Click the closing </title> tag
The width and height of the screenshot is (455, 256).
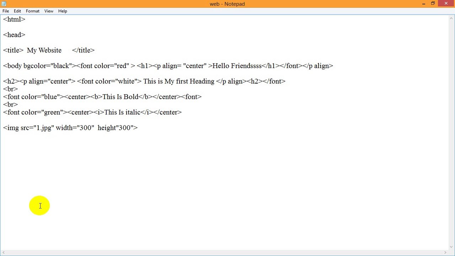(83, 50)
